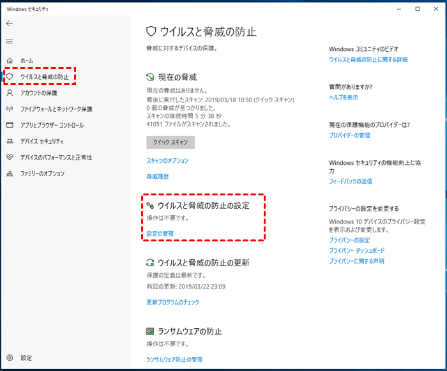Click the ウイルスと脅威の防止の更新 heading
The image size is (447, 371).
[204, 263]
